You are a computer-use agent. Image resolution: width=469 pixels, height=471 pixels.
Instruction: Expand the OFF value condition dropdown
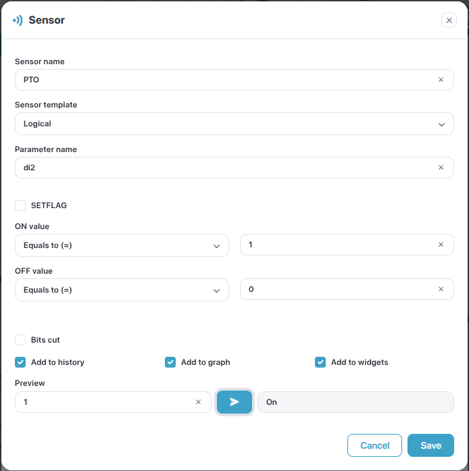[x=122, y=290]
